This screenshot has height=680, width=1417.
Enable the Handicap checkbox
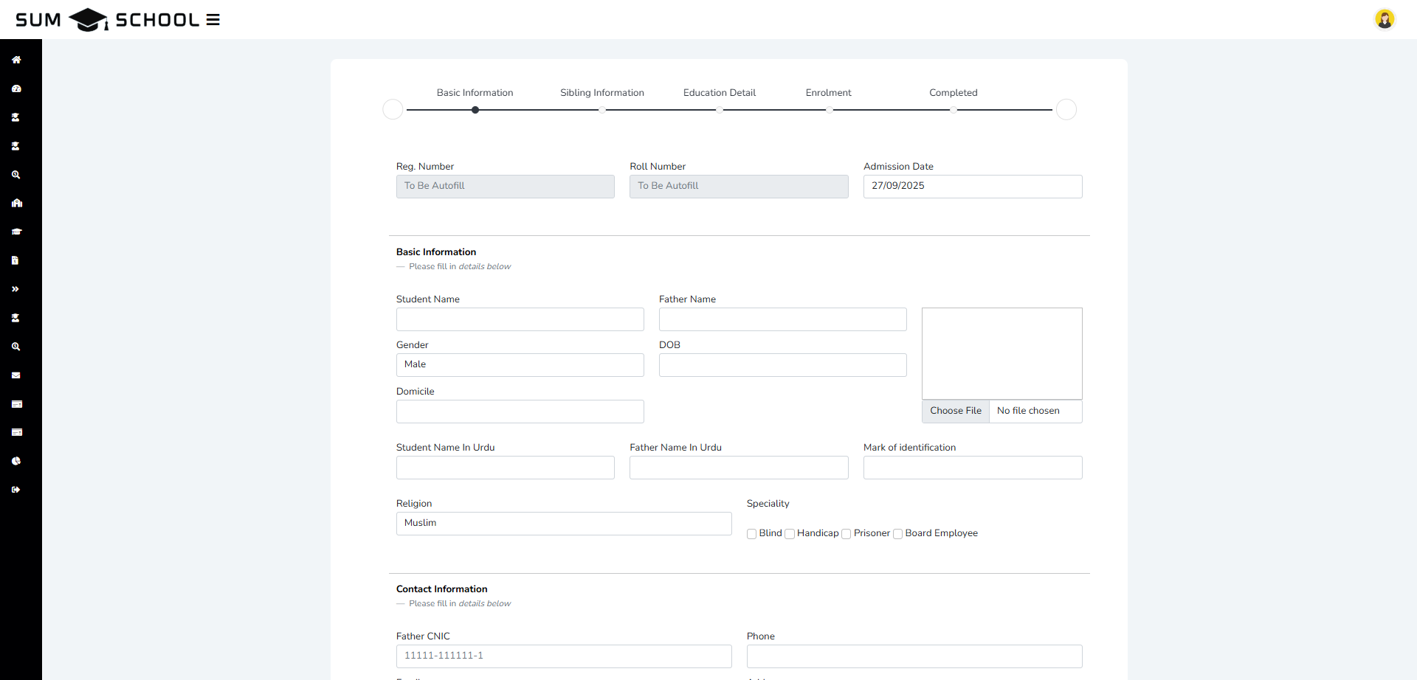pyautogui.click(x=790, y=534)
